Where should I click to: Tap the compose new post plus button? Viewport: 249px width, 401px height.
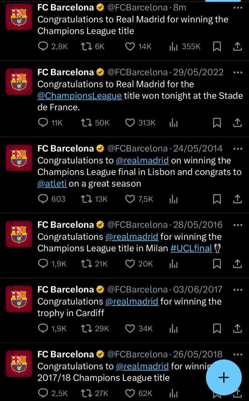224,377
